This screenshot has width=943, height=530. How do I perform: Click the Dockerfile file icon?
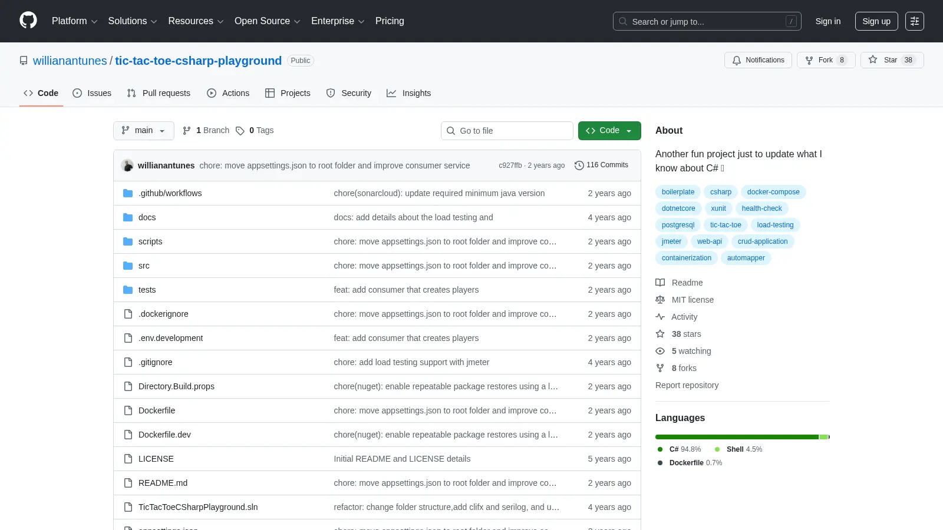click(x=128, y=410)
